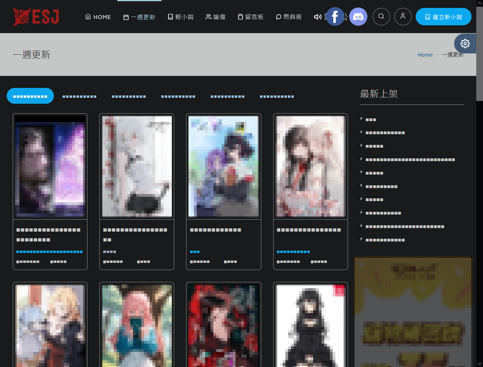Click the 建立新小說 button
This screenshot has width=483, height=367.
pyautogui.click(x=443, y=17)
